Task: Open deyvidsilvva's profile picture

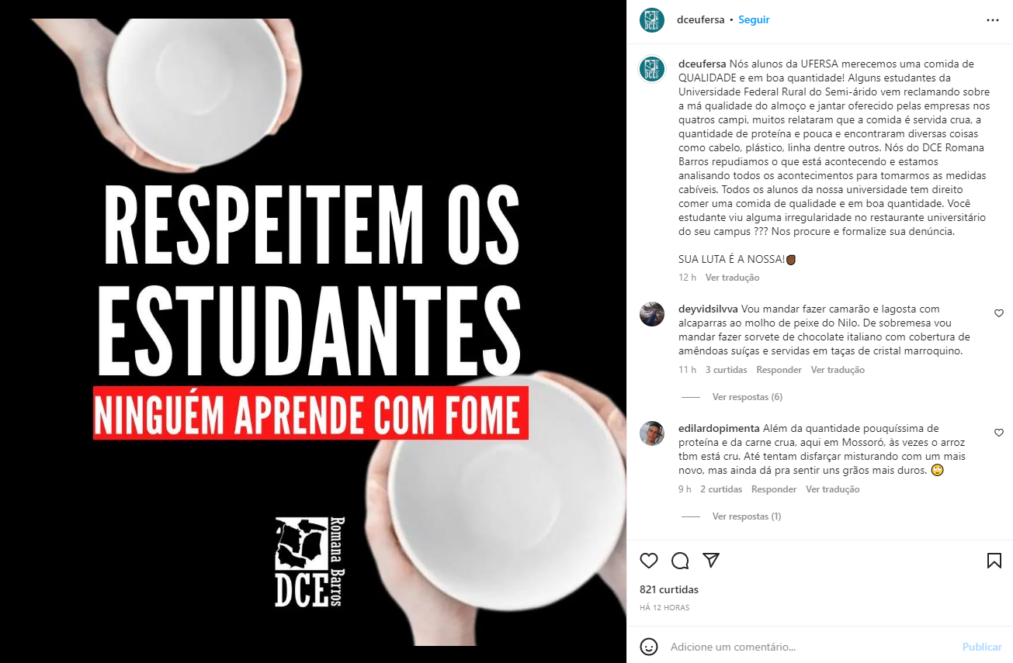Action: coord(652,314)
